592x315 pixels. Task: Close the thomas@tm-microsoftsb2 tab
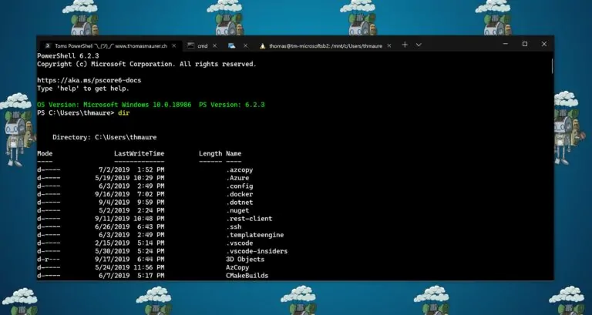(388, 45)
